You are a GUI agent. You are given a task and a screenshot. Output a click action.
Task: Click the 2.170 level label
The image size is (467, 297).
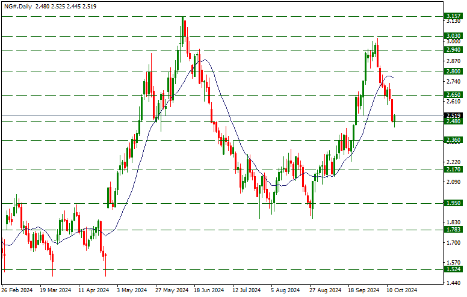pyautogui.click(x=453, y=170)
